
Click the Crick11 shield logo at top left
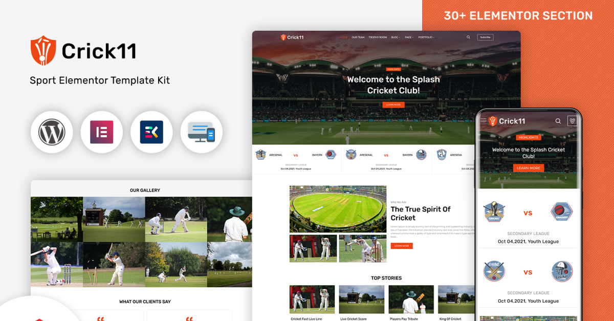pyautogui.click(x=42, y=50)
